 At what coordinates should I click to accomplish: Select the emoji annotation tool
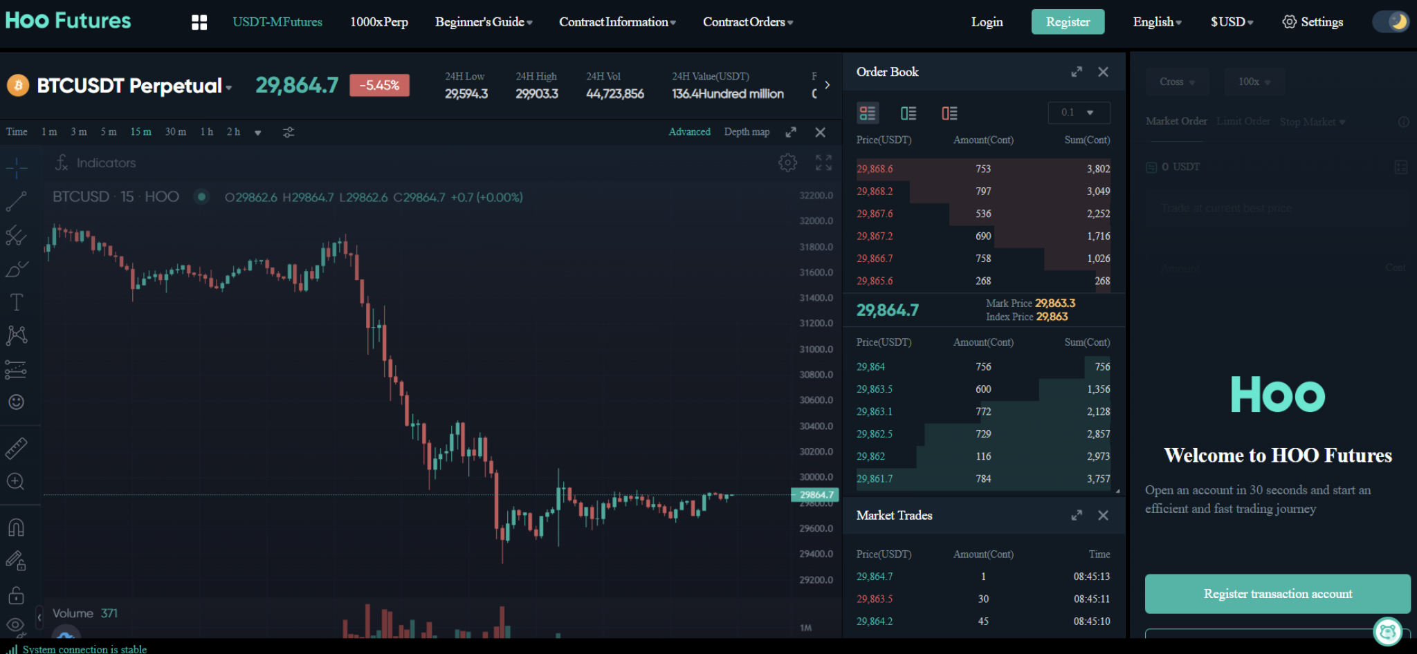coord(15,401)
